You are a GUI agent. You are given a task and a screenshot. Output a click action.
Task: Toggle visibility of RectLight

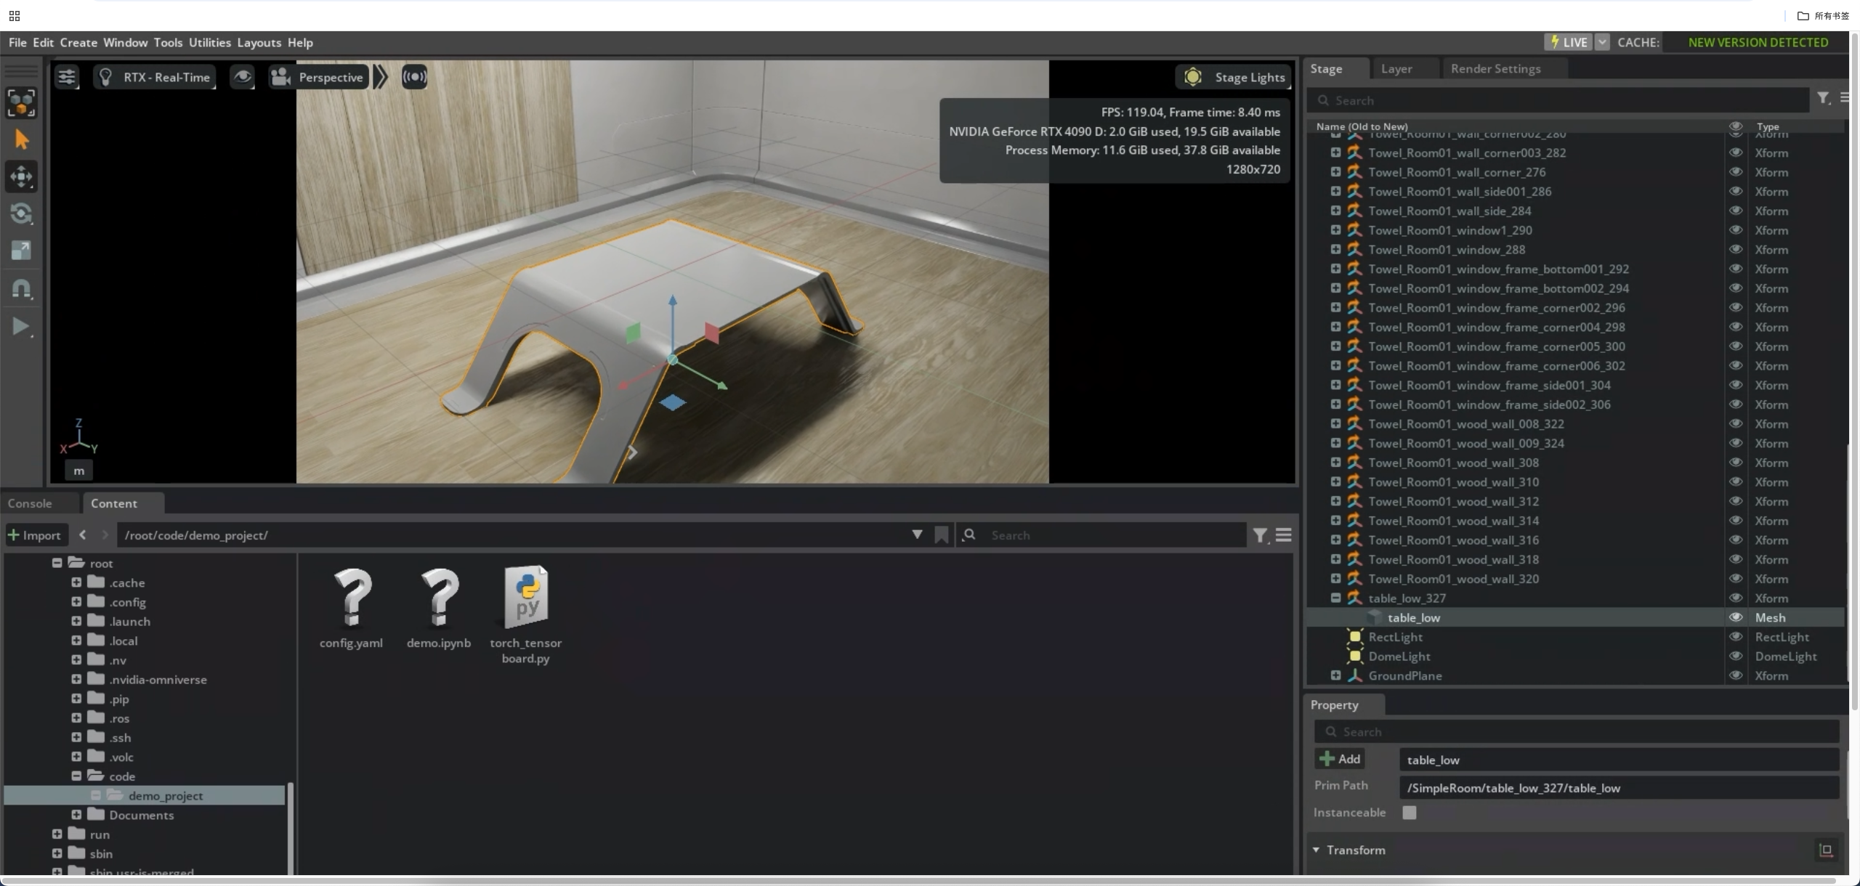1736,637
